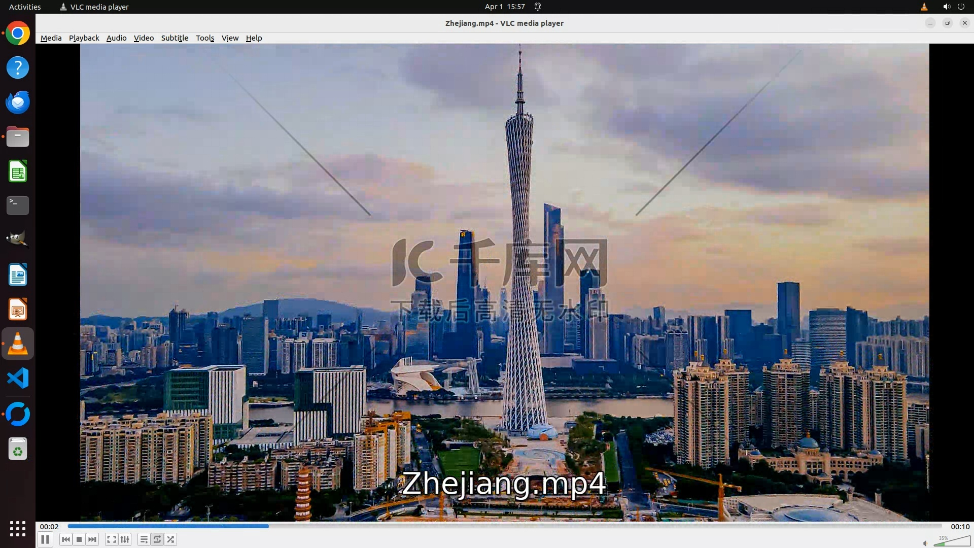Image resolution: width=974 pixels, height=548 pixels.
Task: Enable random shuffle playback
Action: coord(171,539)
